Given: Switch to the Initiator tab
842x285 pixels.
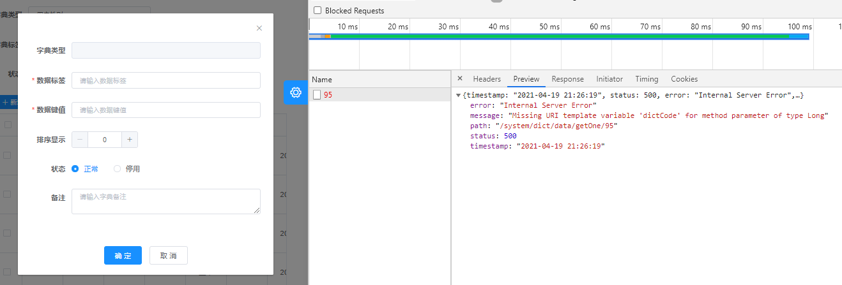Looking at the screenshot, I should (609, 79).
